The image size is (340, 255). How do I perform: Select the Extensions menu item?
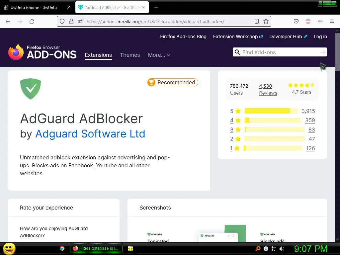tap(98, 55)
